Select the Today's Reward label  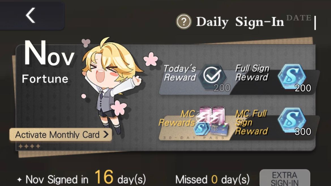click(180, 73)
